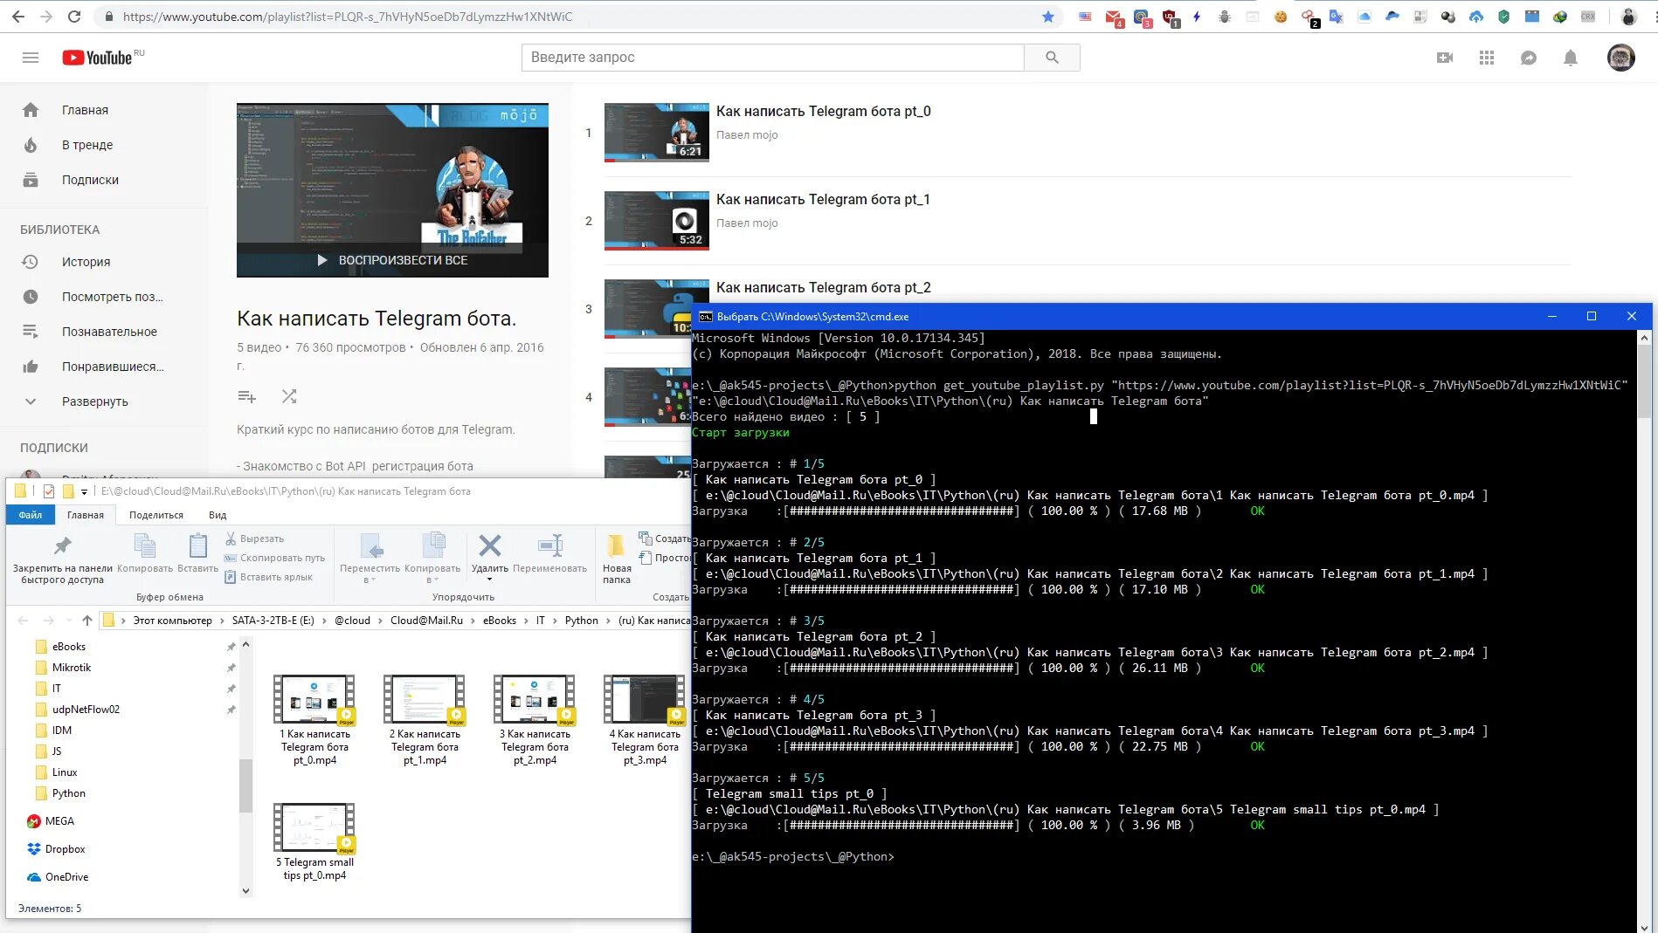1658x933 pixels.
Task: Switch to Поделиться ribbon tab
Action: coord(156,515)
